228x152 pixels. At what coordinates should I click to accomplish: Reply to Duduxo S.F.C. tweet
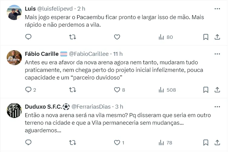point(28,143)
